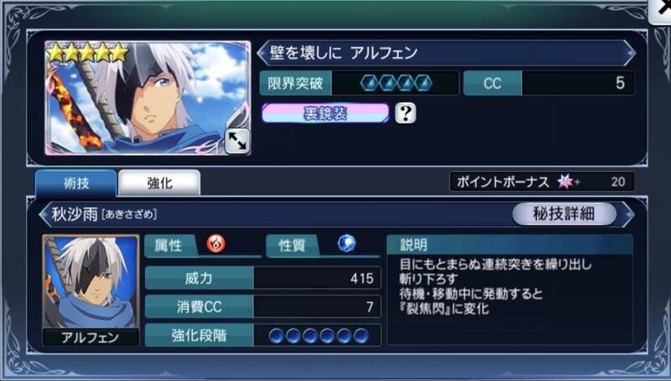Expand the character card artwork with arrows icon
The image size is (671, 381).
click(x=237, y=140)
